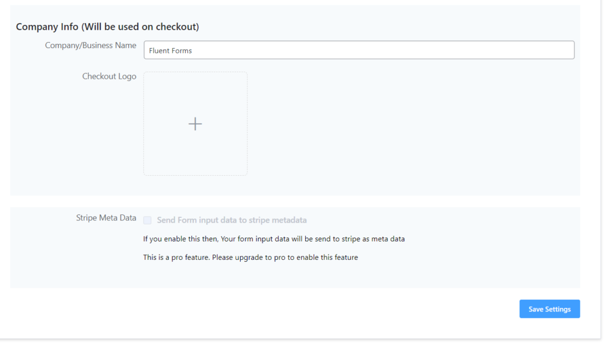Viewport: 607px width, 344px height.
Task: Click the upgrade to pro feature notice
Action: click(250, 257)
